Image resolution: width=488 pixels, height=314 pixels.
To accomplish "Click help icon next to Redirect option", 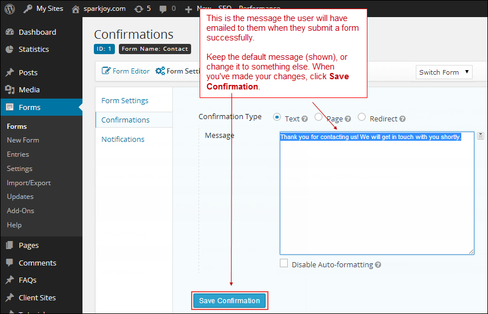I will click(x=403, y=119).
